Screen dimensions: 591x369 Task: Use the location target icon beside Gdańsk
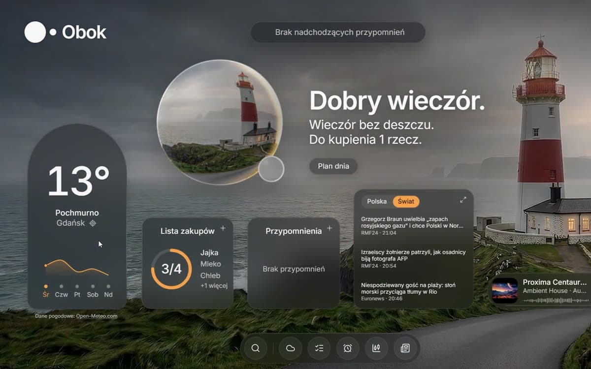(x=93, y=223)
